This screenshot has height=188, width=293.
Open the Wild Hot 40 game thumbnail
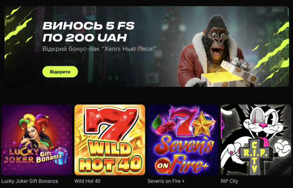pyautogui.click(x=110, y=140)
